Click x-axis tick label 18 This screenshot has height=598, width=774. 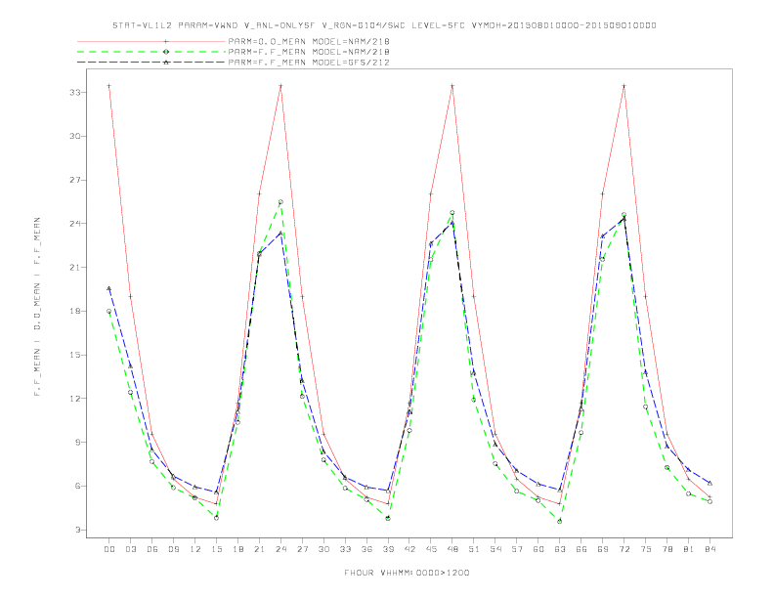click(x=237, y=549)
